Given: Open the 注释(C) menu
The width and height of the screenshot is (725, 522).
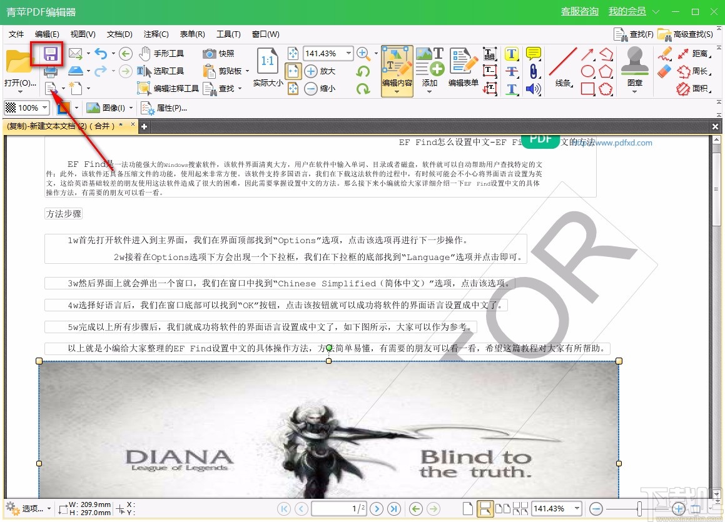Looking at the screenshot, I should [x=157, y=34].
